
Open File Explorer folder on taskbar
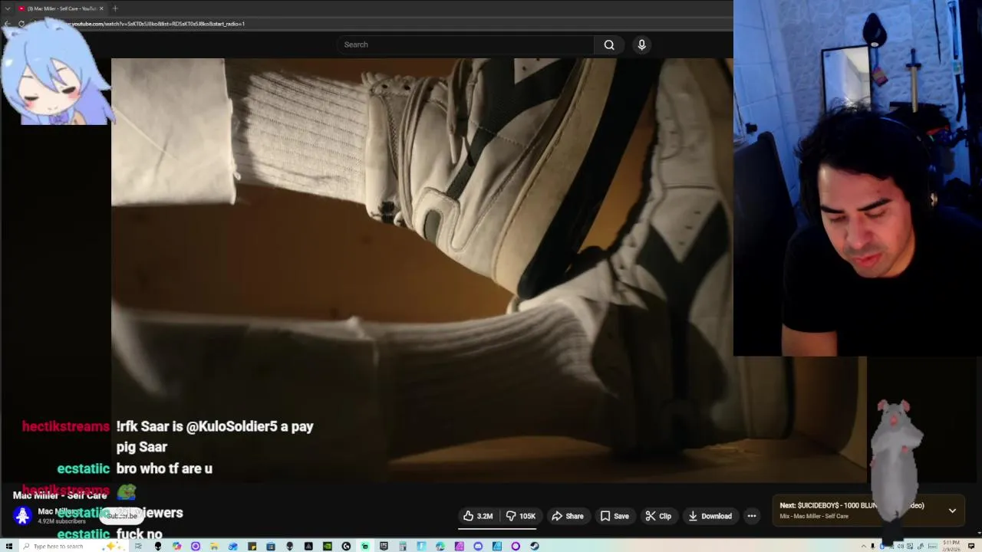(214, 546)
